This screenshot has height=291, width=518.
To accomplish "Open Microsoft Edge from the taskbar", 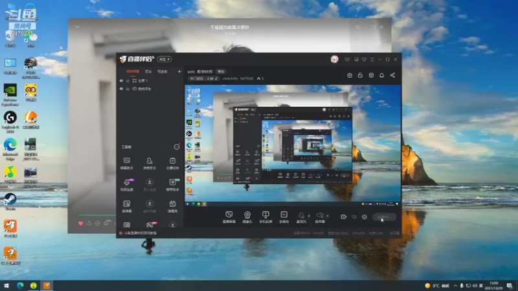I will [x=20, y=286].
